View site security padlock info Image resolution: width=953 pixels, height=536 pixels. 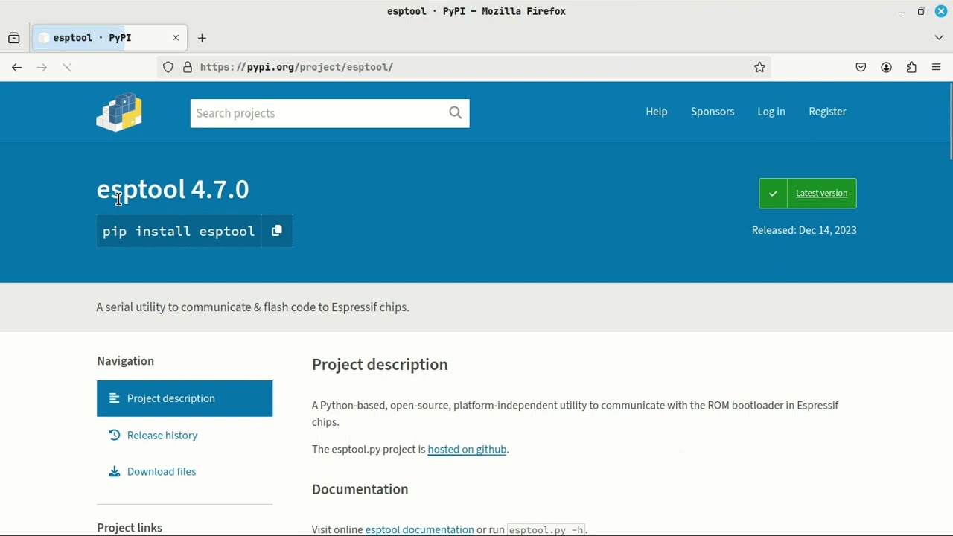[x=188, y=67]
